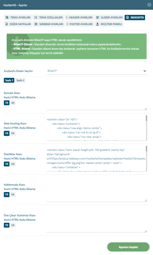Click the Web Hosting code textarea scrollbar
This screenshot has width=153, height=255.
(x=146, y=128)
